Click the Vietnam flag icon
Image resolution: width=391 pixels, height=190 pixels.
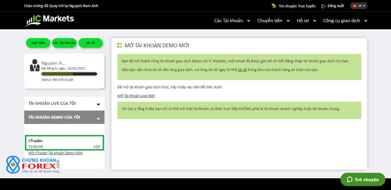(355, 6)
